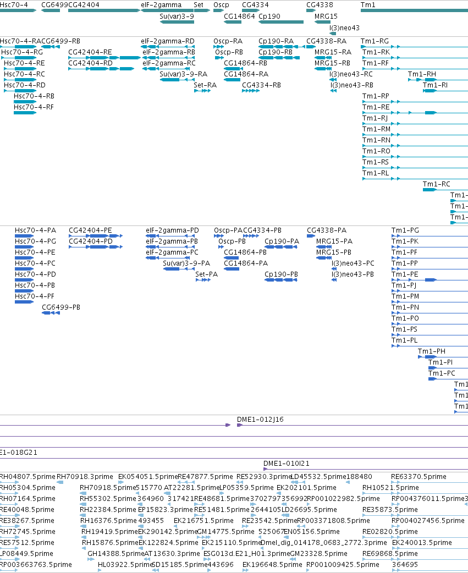The image size is (468, 573).
Task: Open BAC clone DME1-010I21 label
Action: pyautogui.click(x=287, y=464)
